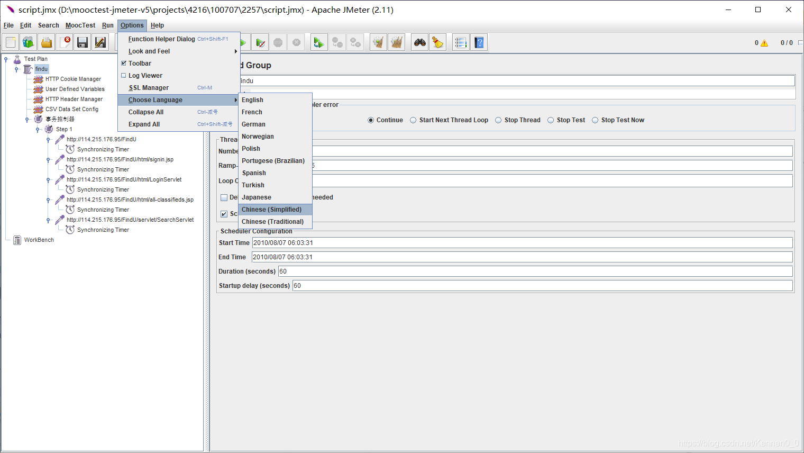This screenshot has width=804, height=453.
Task: Select the CSV Data Set Config tree item
Action: [x=72, y=109]
